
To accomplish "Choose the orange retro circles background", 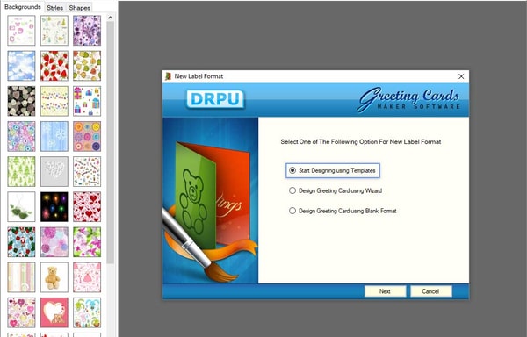I will (x=87, y=136).
